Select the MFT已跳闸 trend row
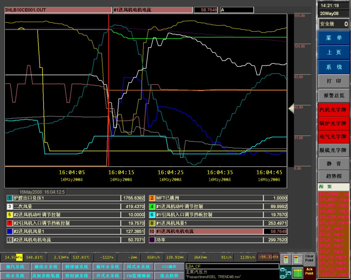The width and height of the screenshot is (351, 280). coord(218,198)
